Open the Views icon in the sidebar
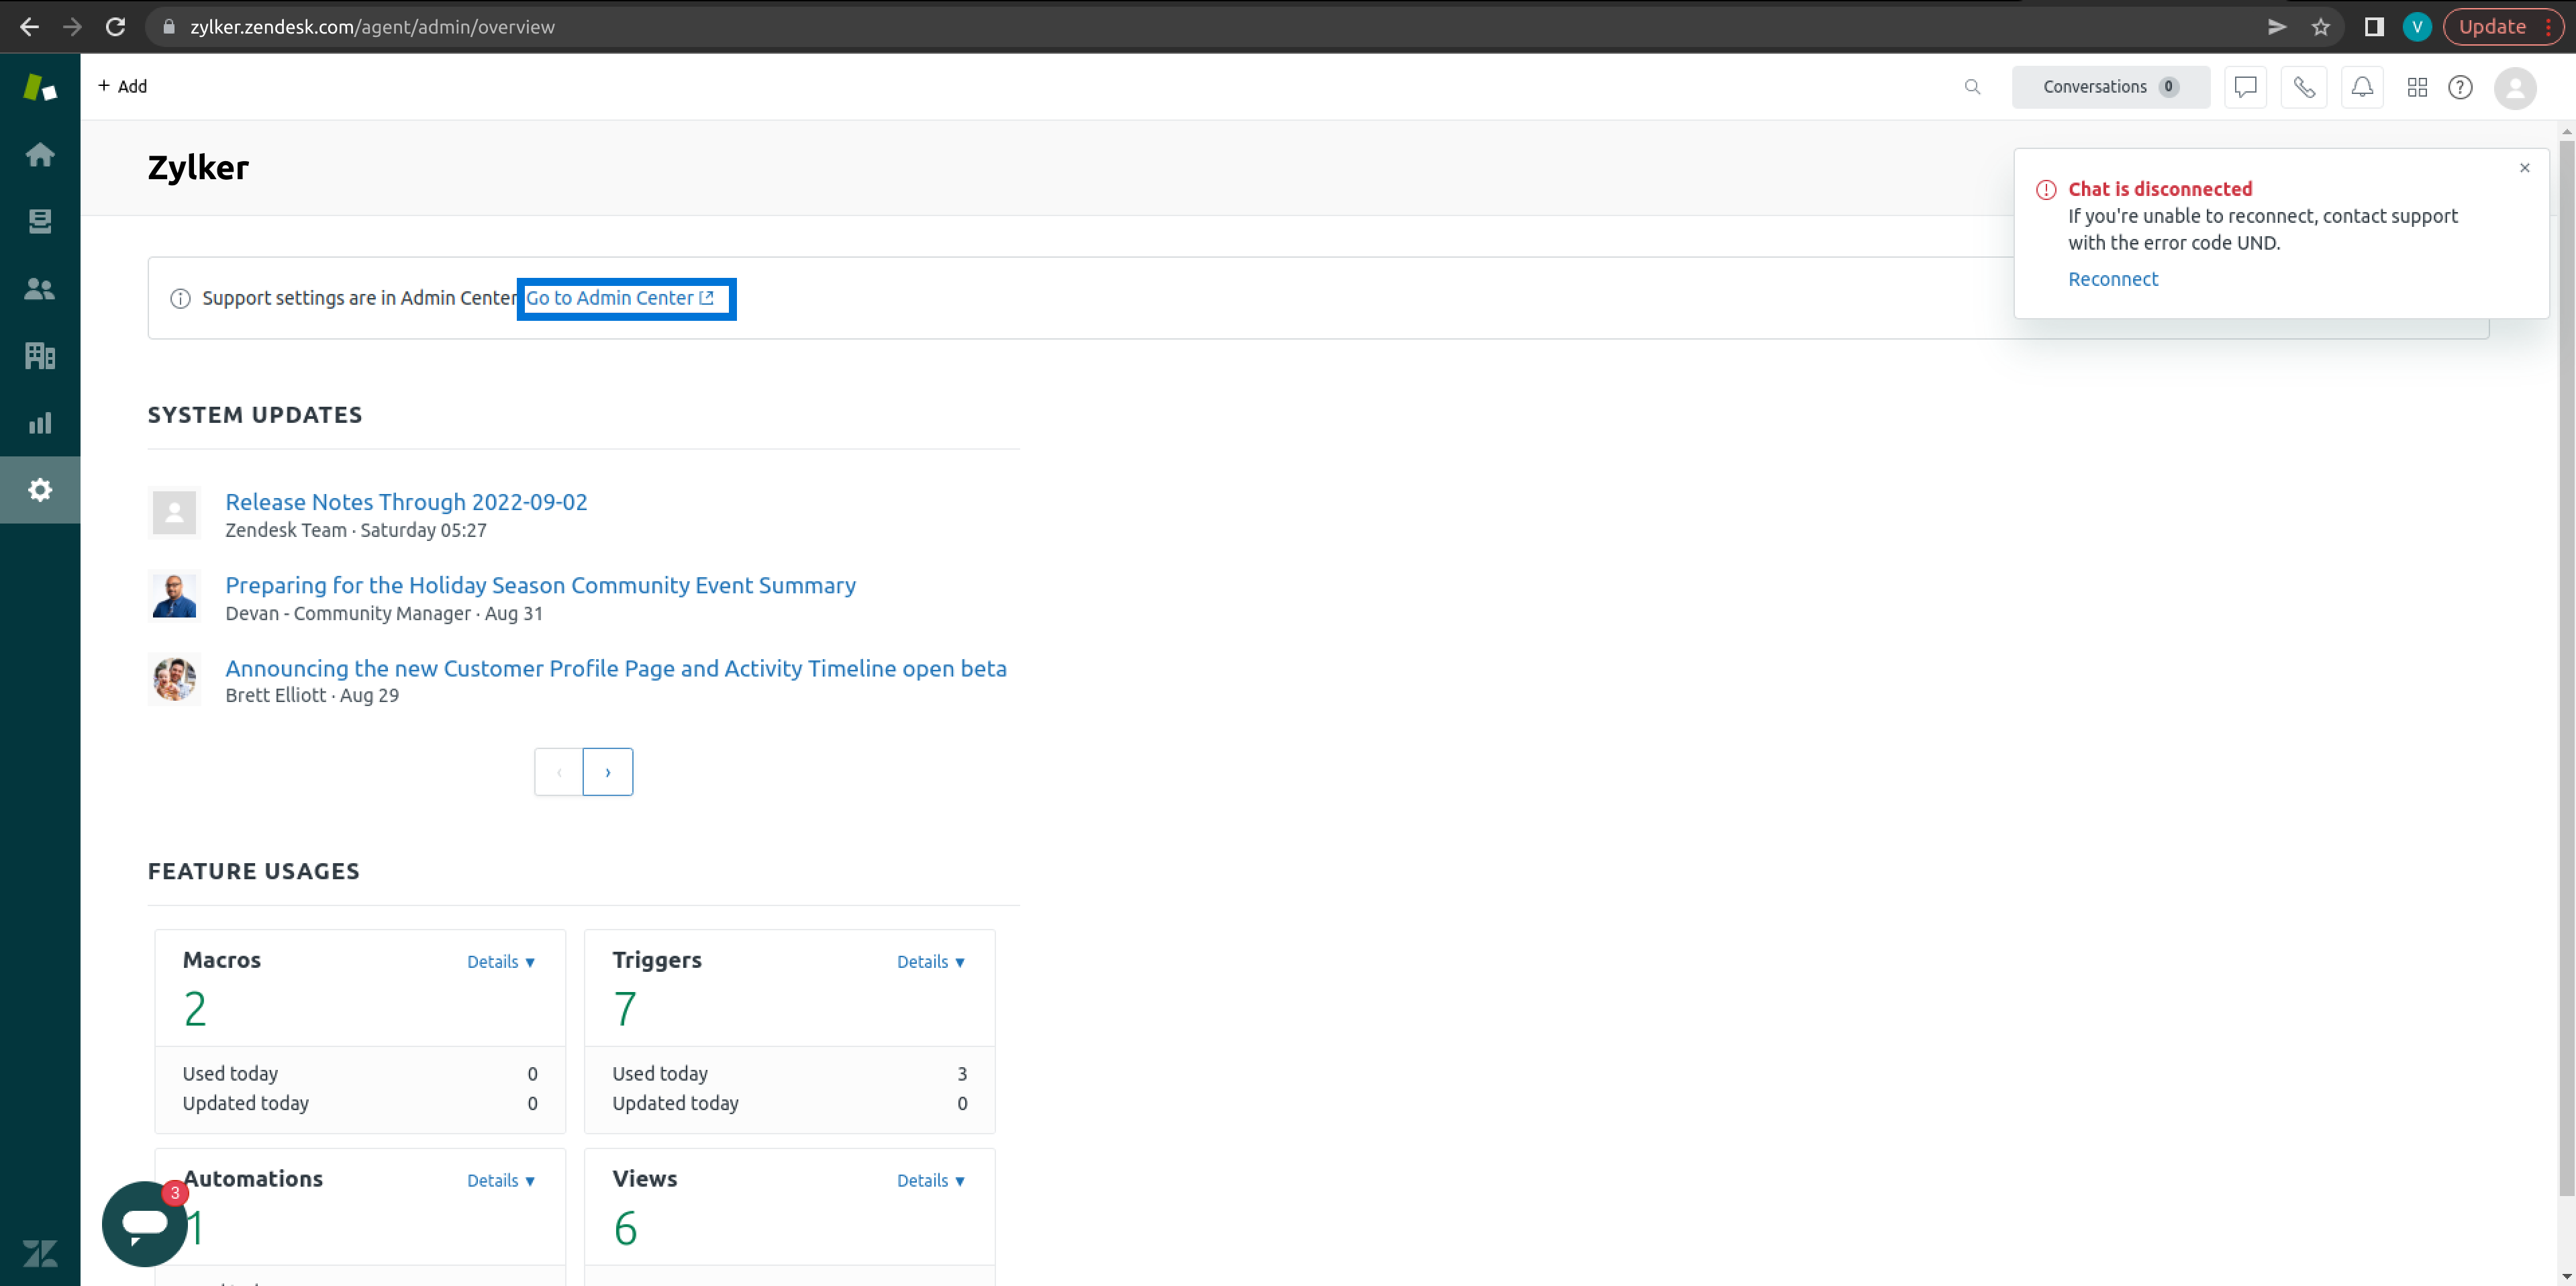 click(x=40, y=221)
